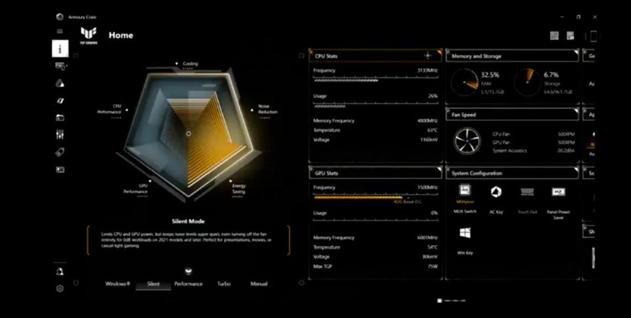Click the GPU Max TGP value 75W
This screenshot has width=631, height=318.
432,266
